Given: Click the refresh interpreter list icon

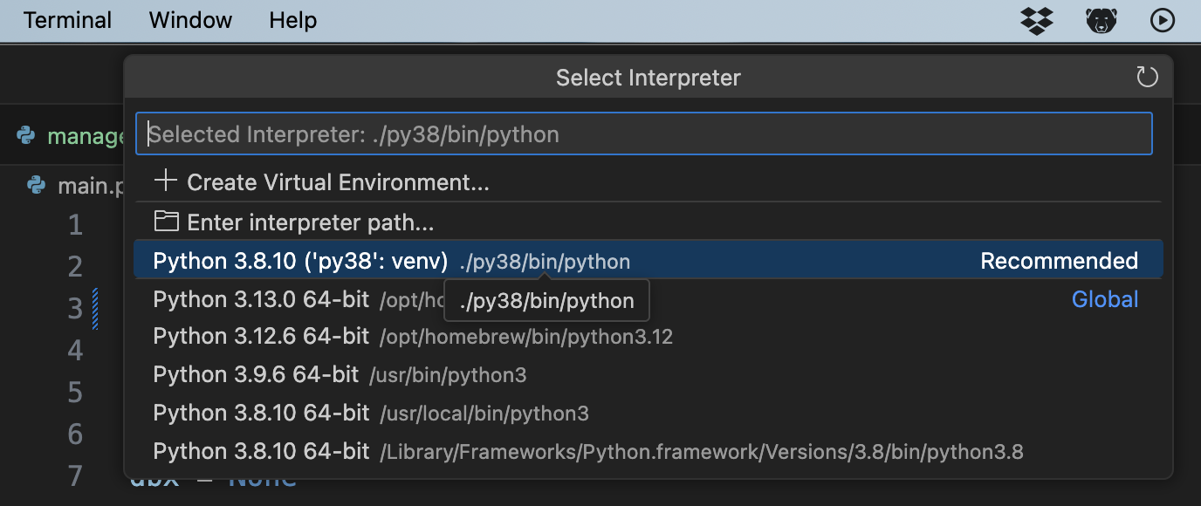Looking at the screenshot, I should [x=1147, y=78].
